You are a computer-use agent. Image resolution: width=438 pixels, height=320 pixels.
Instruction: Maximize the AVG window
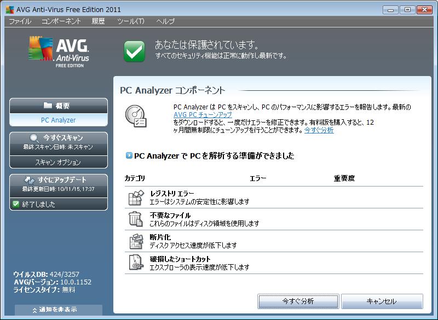(407, 10)
